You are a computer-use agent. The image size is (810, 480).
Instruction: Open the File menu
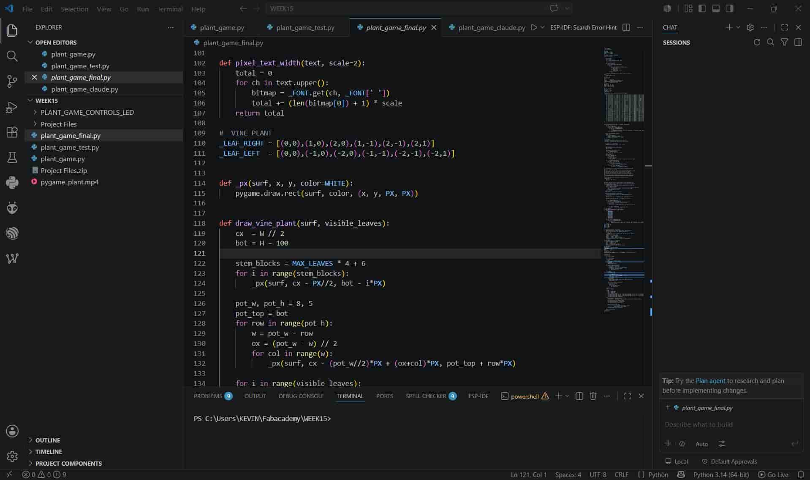(x=27, y=8)
